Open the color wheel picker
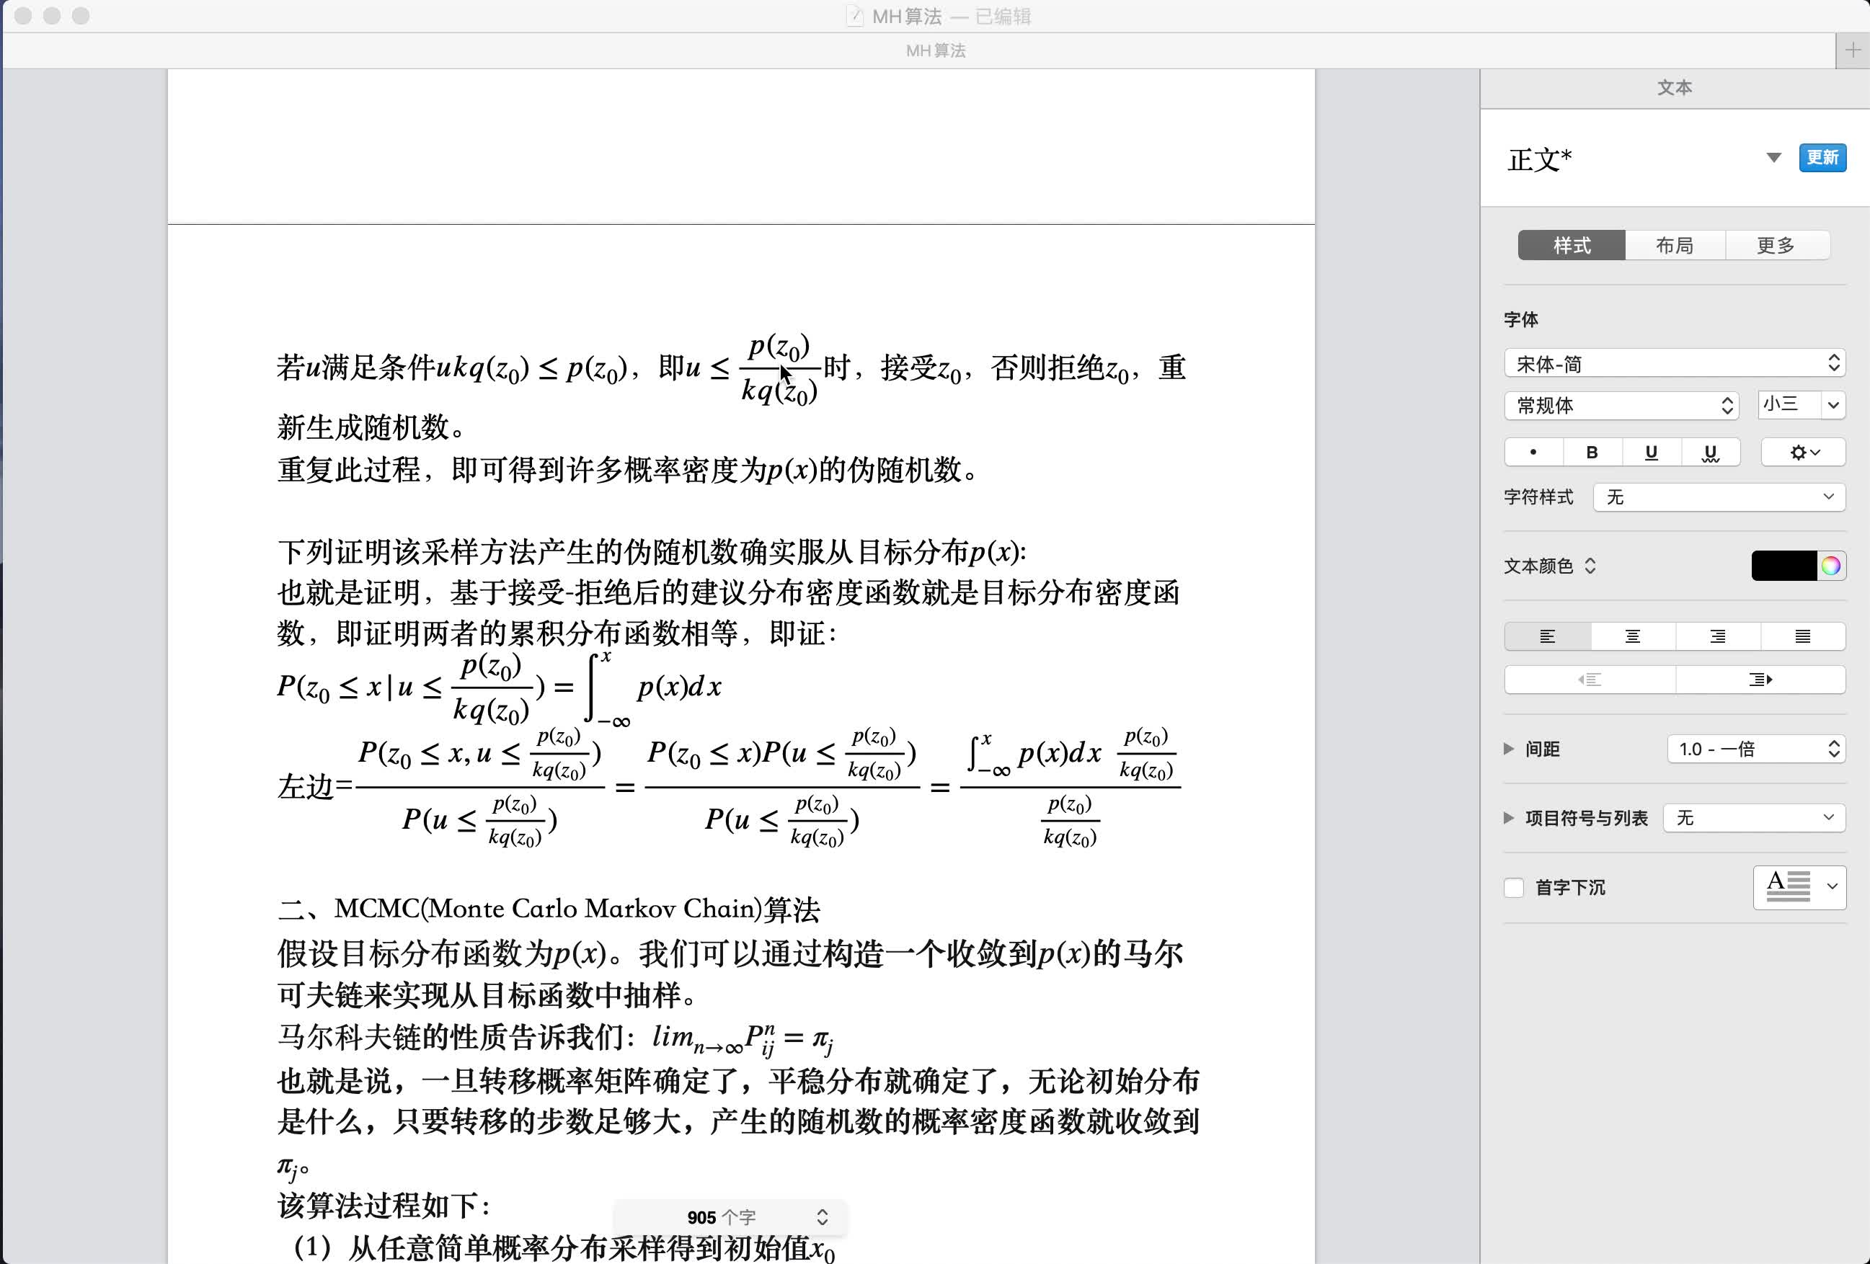Screen dimensions: 1870x1264 (x=1831, y=566)
